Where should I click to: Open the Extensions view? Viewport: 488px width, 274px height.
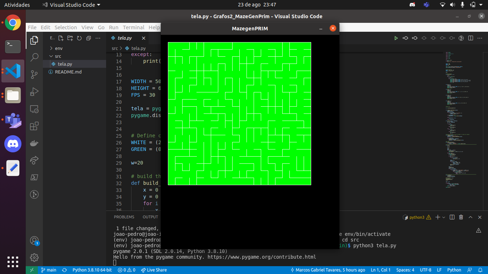coord(34,126)
